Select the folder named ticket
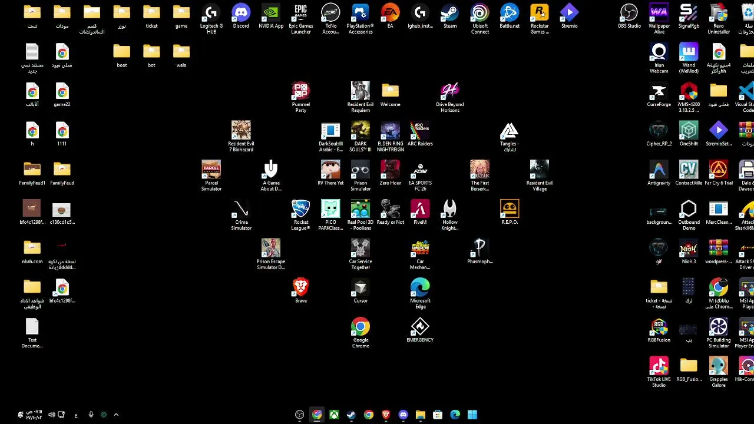 pos(151,16)
